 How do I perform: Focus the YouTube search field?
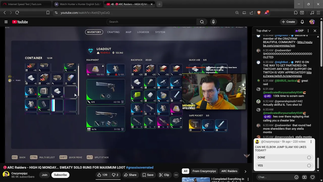(151, 22)
